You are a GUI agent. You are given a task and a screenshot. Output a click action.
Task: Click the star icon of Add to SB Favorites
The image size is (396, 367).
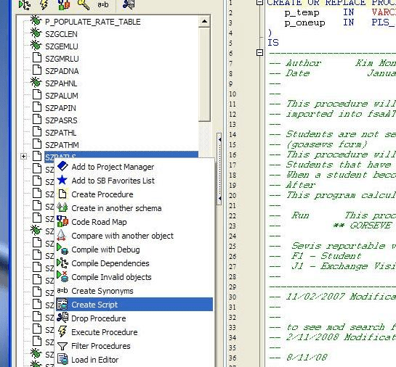62,180
